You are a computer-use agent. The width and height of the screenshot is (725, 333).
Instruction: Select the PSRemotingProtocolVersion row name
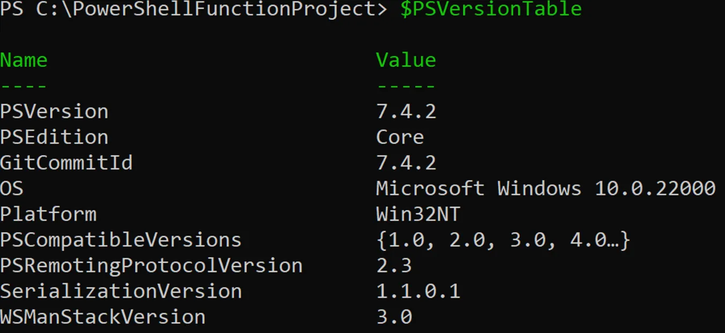click(152, 266)
